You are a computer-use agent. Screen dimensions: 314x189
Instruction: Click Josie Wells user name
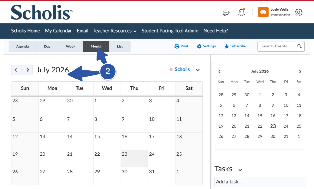[x=279, y=9]
